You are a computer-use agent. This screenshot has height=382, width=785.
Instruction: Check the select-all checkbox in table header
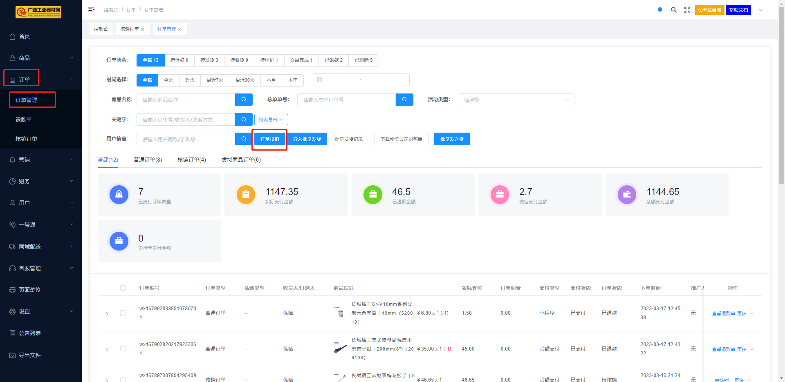tap(123, 288)
